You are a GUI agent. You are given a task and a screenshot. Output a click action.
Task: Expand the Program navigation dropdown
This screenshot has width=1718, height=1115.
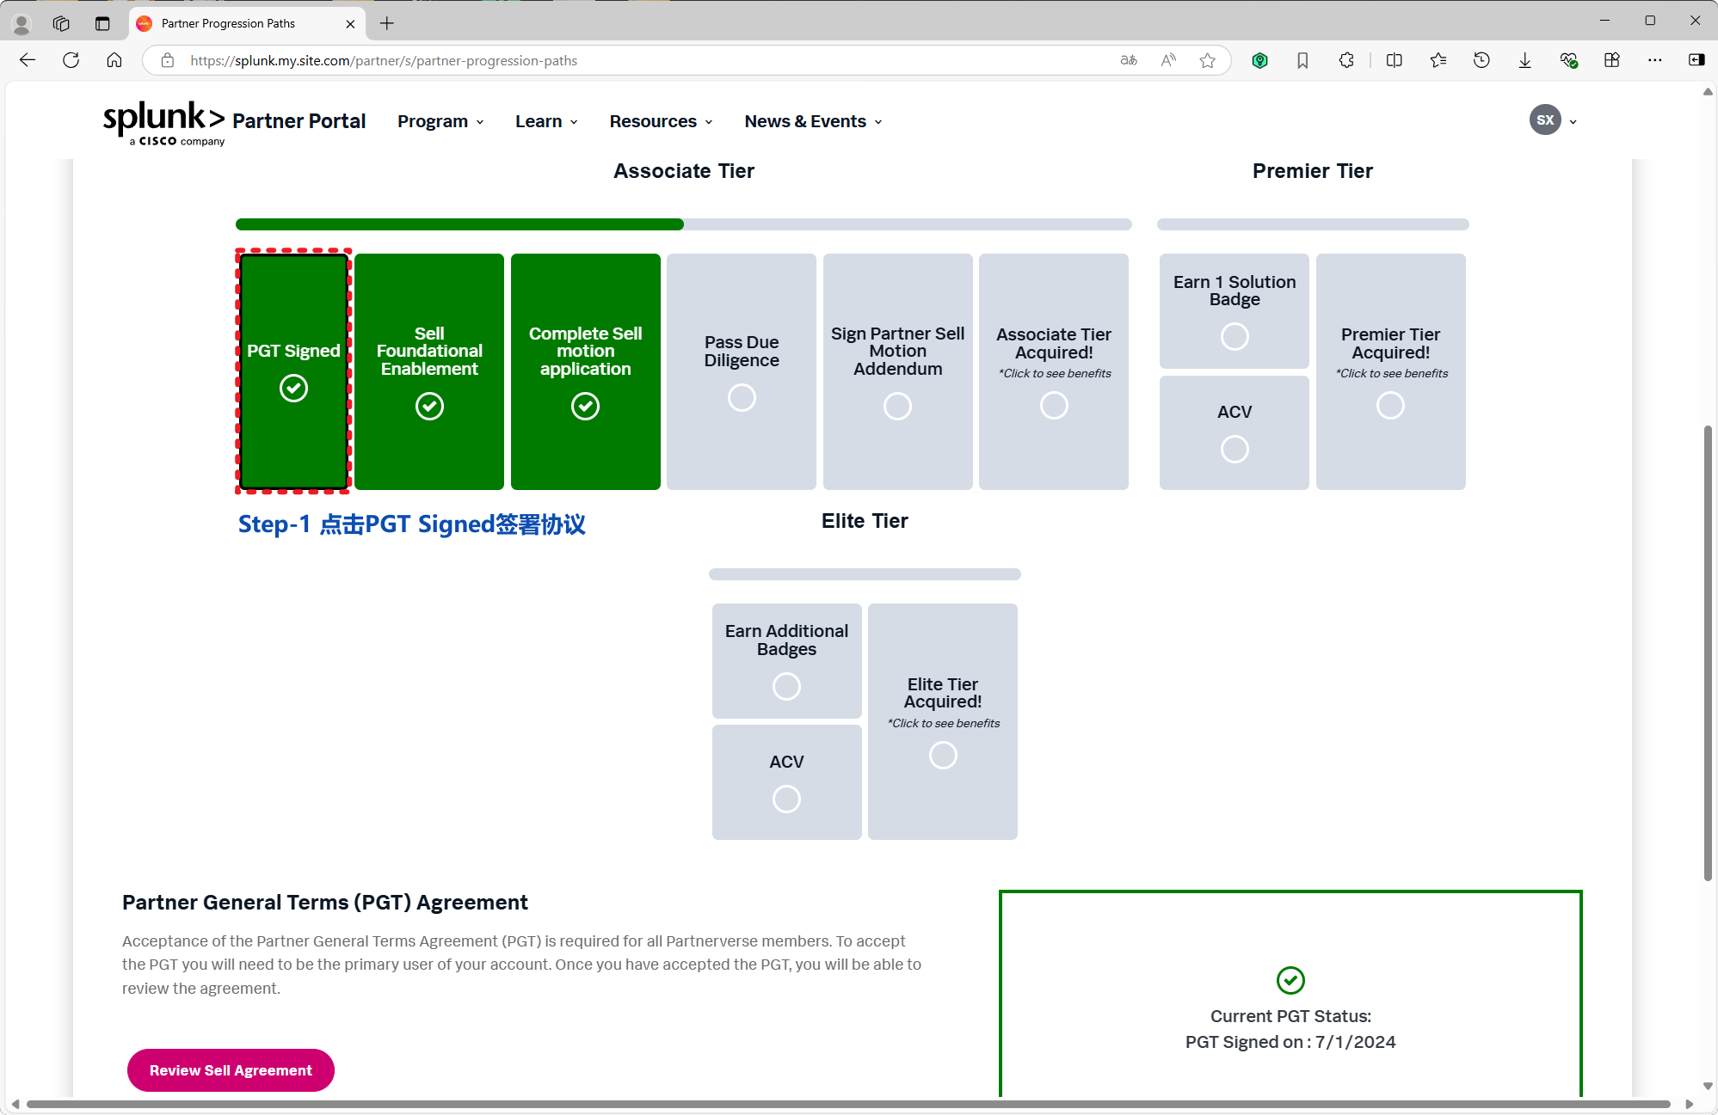440,121
